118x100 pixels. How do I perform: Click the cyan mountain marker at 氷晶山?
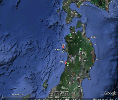[x=74, y=78]
